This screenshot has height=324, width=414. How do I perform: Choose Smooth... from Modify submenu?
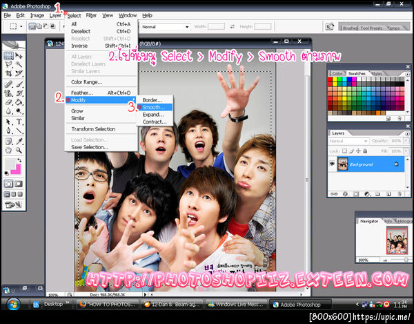[155, 107]
